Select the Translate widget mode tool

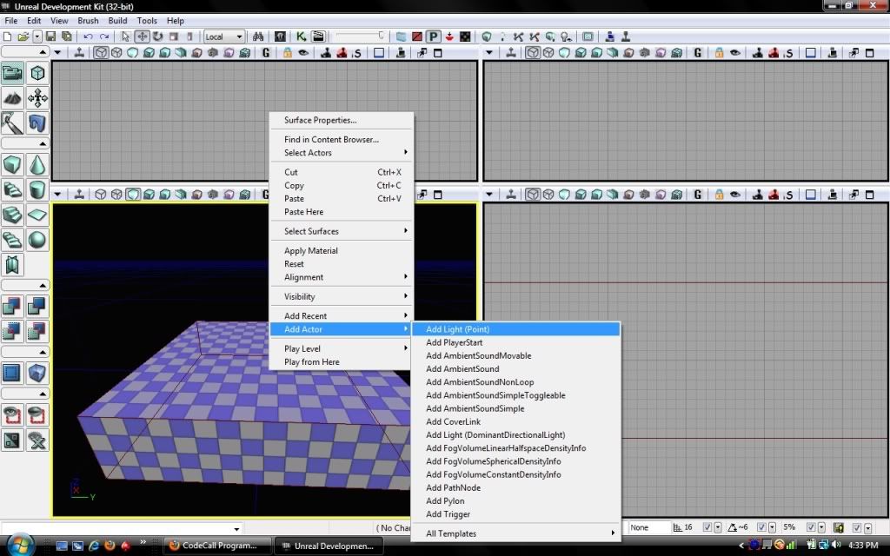coord(142,36)
